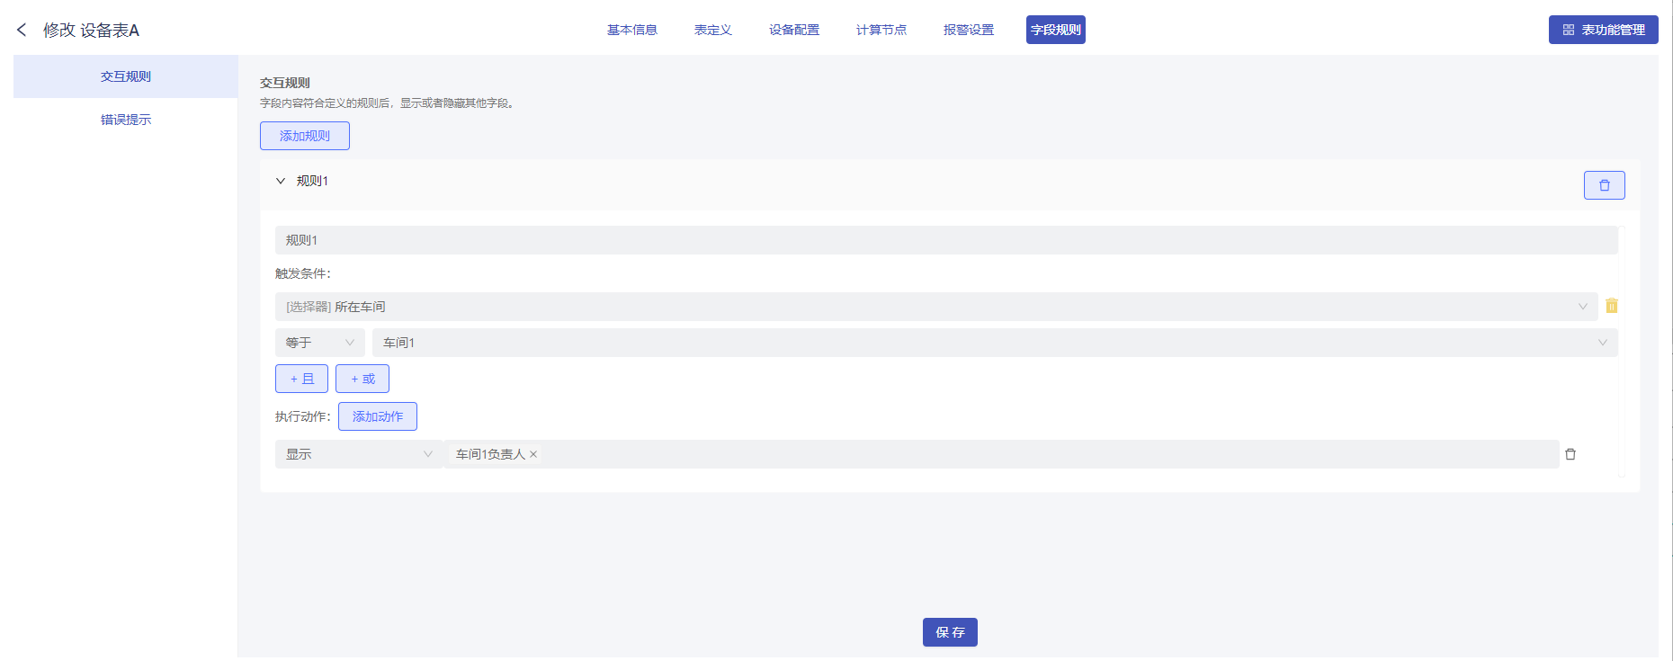The height and width of the screenshot is (661, 1673).
Task: Switch to the 计算节点 tab
Action: 881,30
